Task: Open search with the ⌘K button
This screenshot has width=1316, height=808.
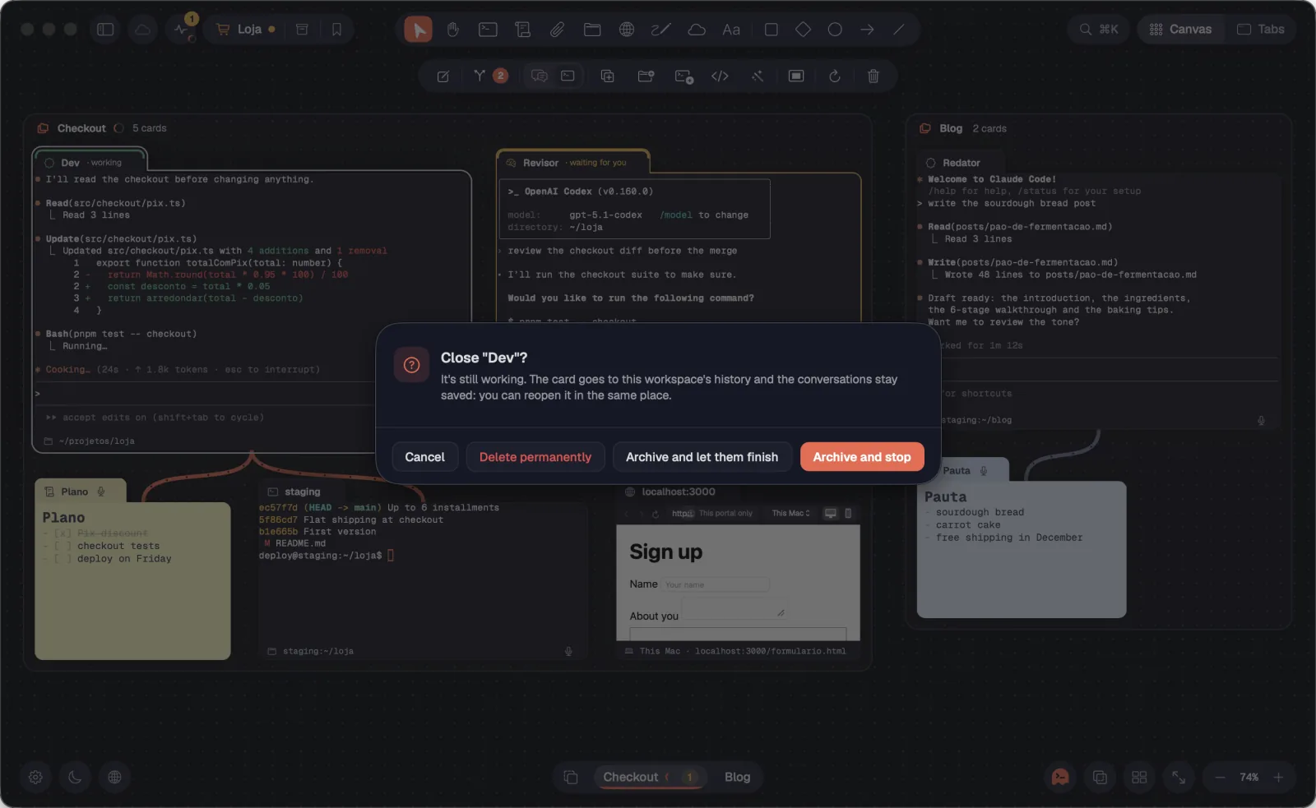Action: 1099,30
